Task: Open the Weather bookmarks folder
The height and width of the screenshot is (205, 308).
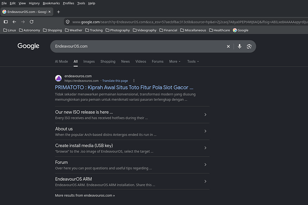Action: pos(74,30)
